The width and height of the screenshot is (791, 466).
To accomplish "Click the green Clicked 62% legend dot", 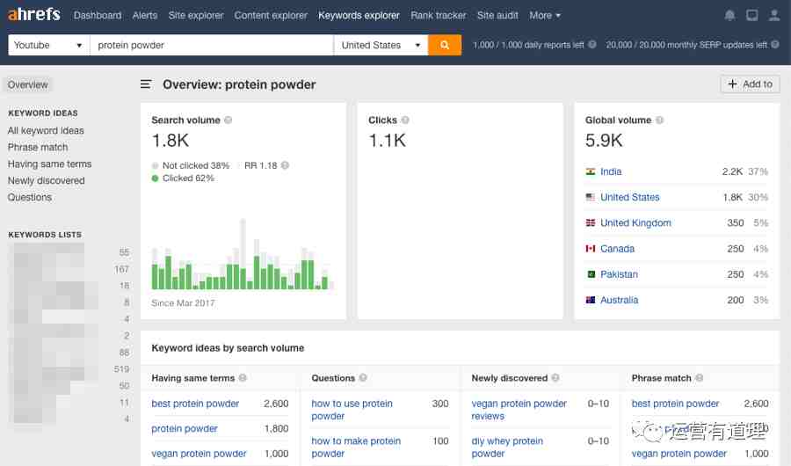I will [x=155, y=178].
